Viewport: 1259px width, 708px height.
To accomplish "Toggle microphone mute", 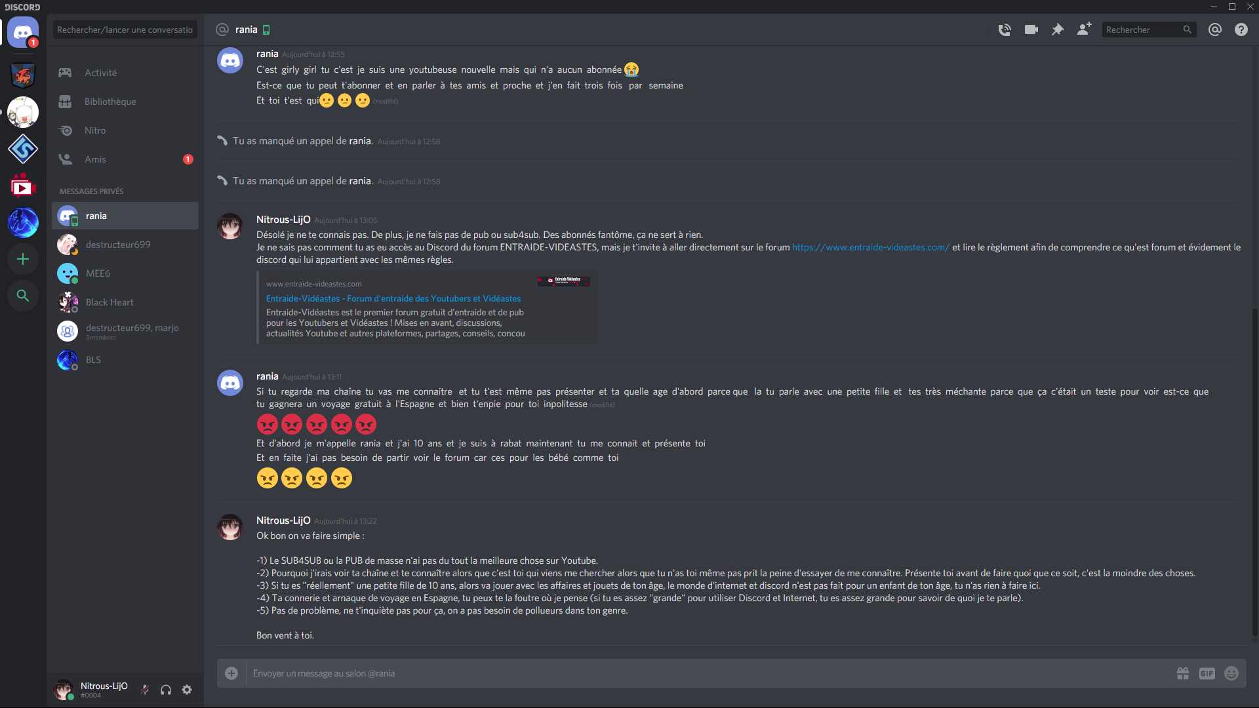I will tap(145, 690).
